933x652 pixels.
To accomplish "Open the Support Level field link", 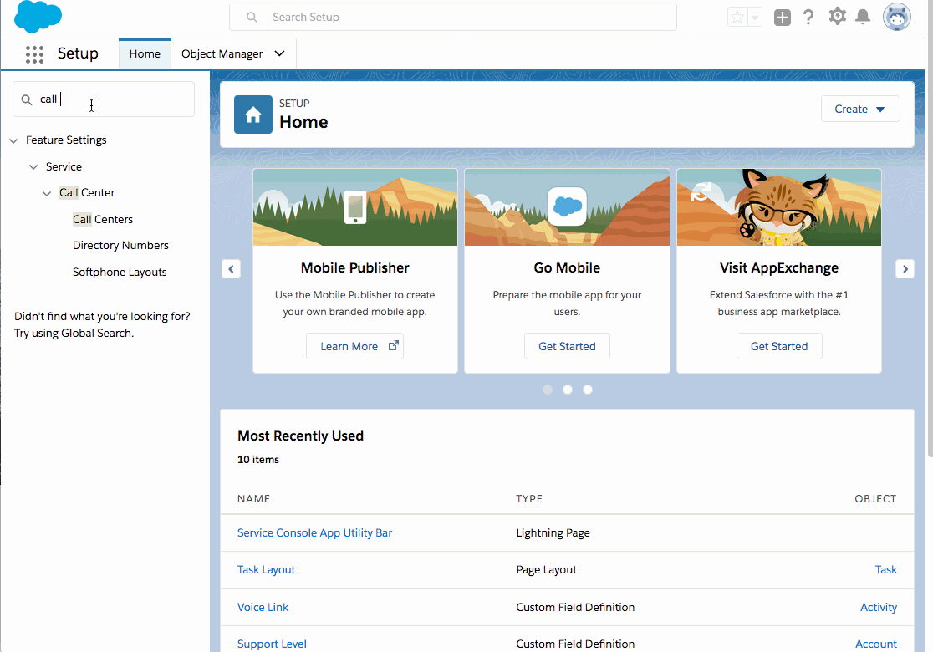I will tap(272, 644).
